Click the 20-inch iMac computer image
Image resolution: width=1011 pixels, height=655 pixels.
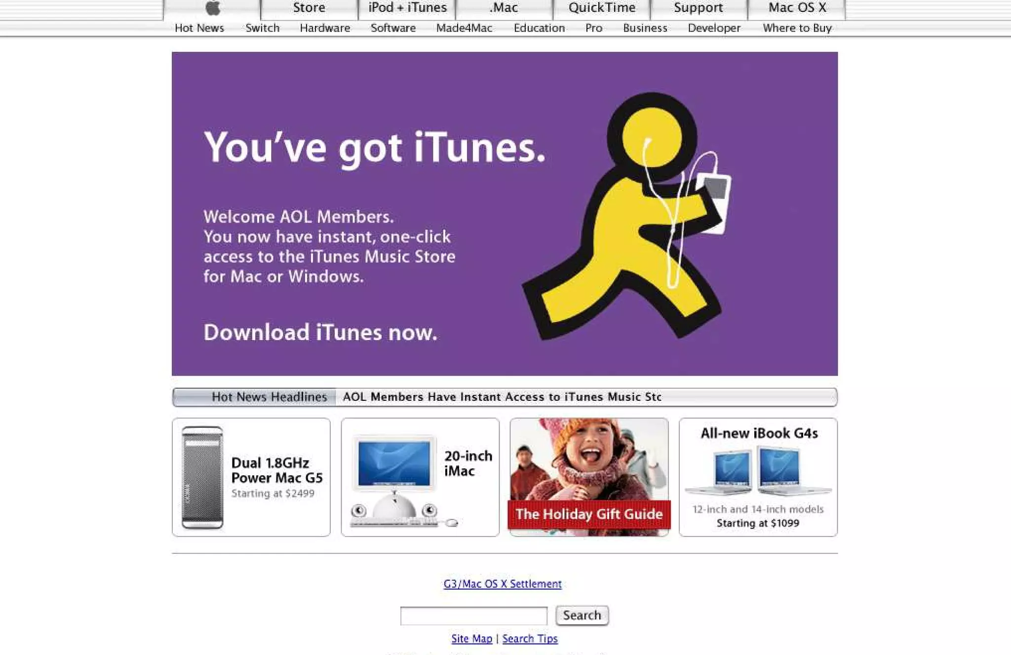pyautogui.click(x=404, y=482)
